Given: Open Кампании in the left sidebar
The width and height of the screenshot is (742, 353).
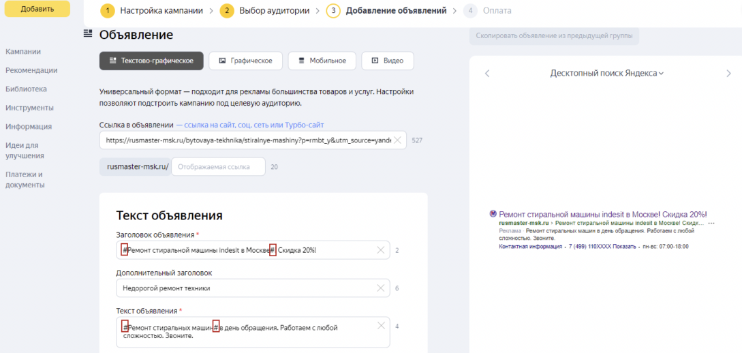Looking at the screenshot, I should (x=23, y=51).
